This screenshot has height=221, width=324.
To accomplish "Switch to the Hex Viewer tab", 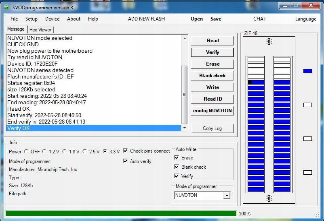I will point(40,29).
